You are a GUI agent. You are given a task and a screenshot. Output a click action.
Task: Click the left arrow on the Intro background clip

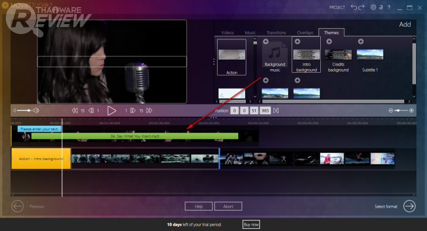click(x=13, y=159)
